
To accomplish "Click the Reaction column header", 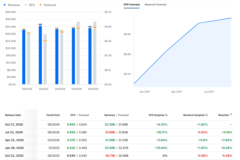I will [223, 115].
